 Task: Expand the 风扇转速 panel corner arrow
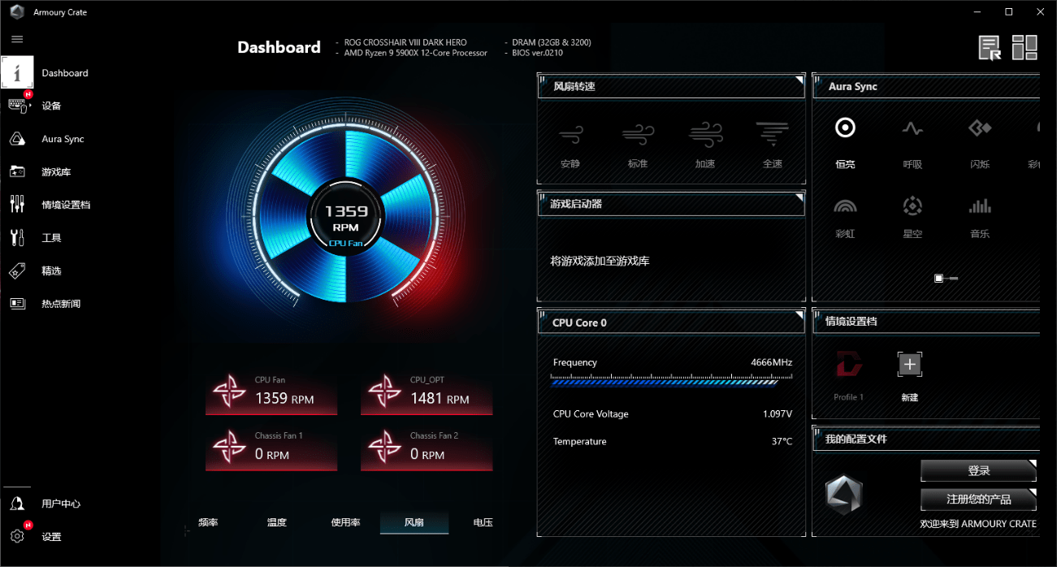click(799, 81)
